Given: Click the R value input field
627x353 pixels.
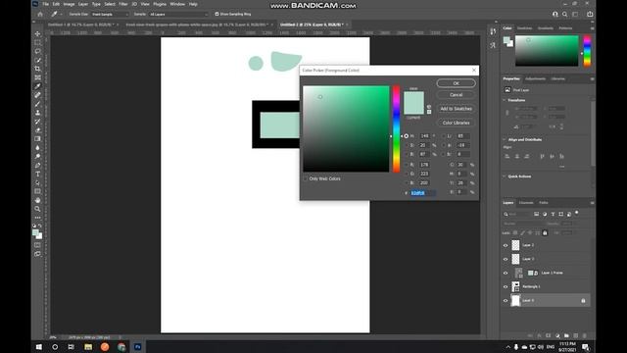Looking at the screenshot, I should coord(424,165).
